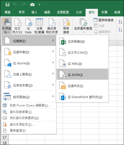Expand the 全部重新整理 dropdown arrow
The height and width of the screenshot is (145, 124).
pos(83,32)
